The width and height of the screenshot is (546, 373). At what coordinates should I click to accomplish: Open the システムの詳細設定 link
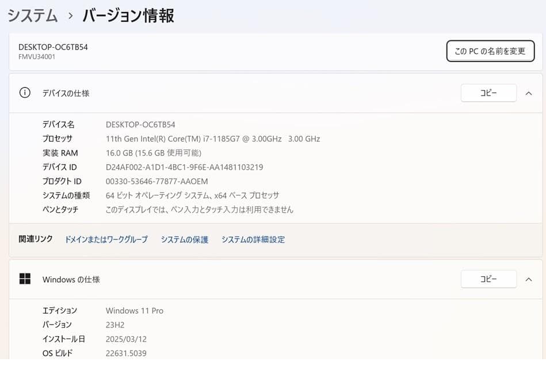pyautogui.click(x=253, y=239)
